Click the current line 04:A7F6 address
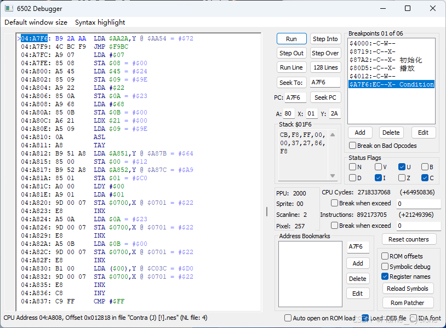The image size is (446, 328). coord(34,38)
